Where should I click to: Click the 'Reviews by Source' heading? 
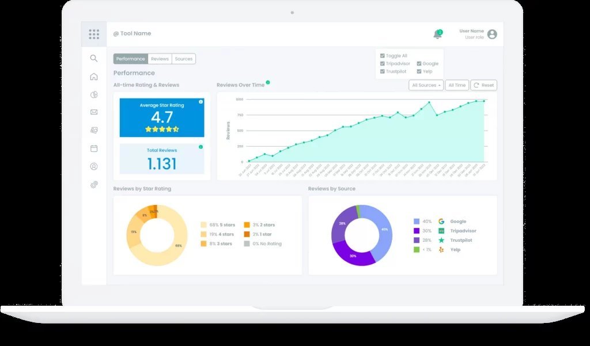point(331,189)
